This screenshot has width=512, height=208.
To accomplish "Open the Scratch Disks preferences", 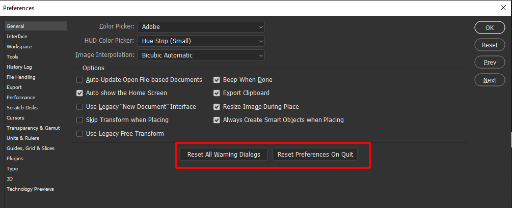I will [22, 108].
